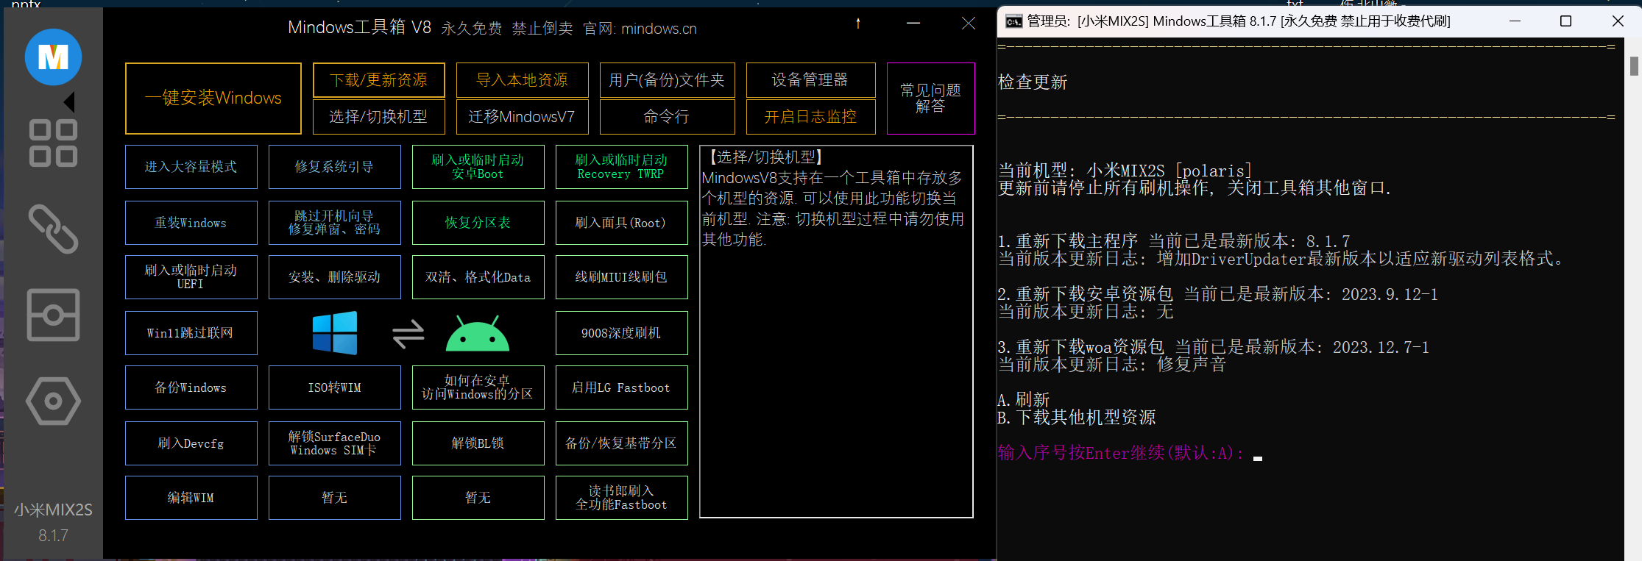Click 刷入或临时启动UEFI
This screenshot has width=1642, height=561.
tap(191, 277)
